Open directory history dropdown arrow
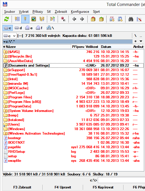145x191 pixels. coord(141,41)
